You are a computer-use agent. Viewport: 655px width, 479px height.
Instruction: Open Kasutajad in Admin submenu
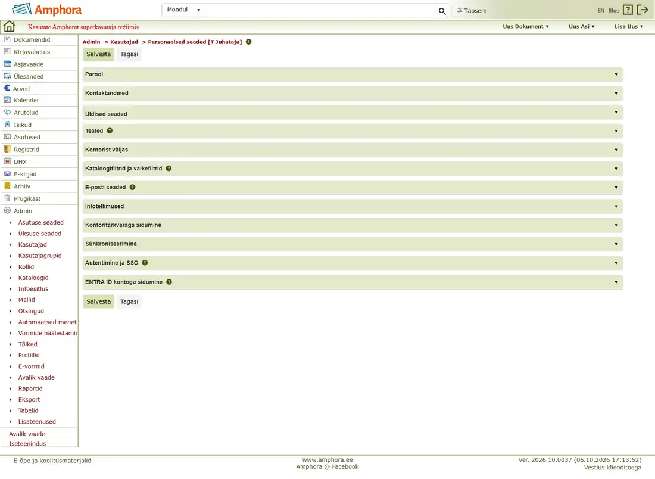[x=33, y=244]
